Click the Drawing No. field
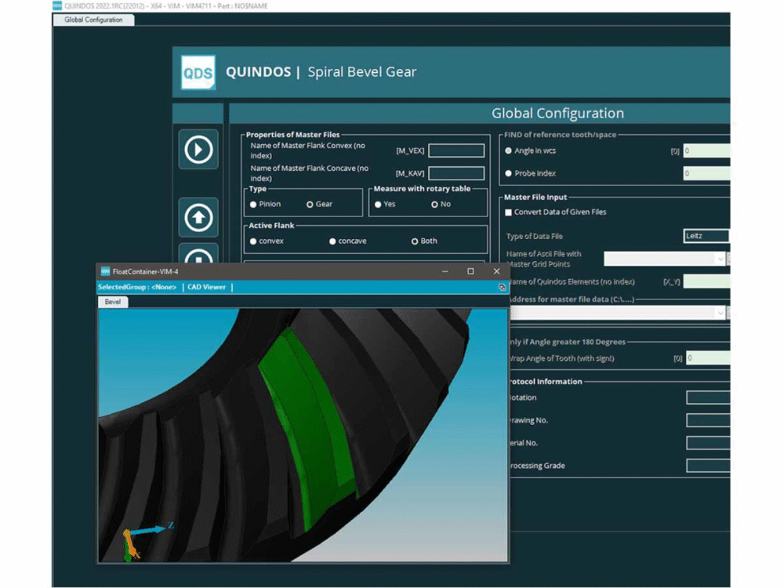 (708, 420)
